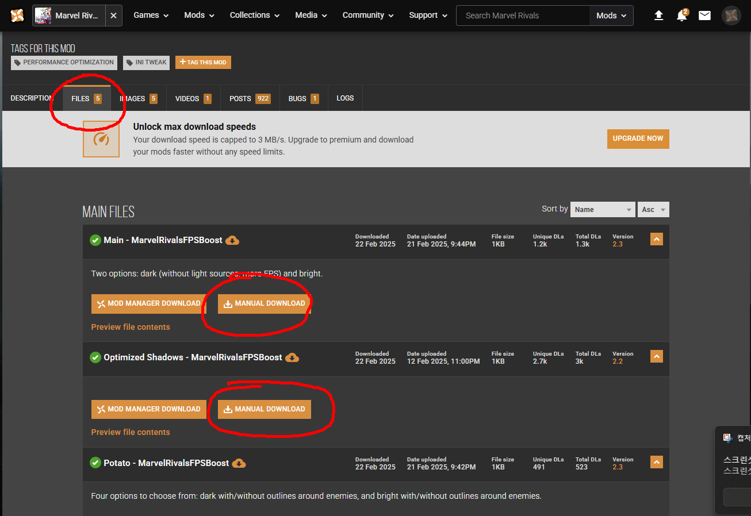
Task: Open the Community menu
Action: pyautogui.click(x=368, y=16)
